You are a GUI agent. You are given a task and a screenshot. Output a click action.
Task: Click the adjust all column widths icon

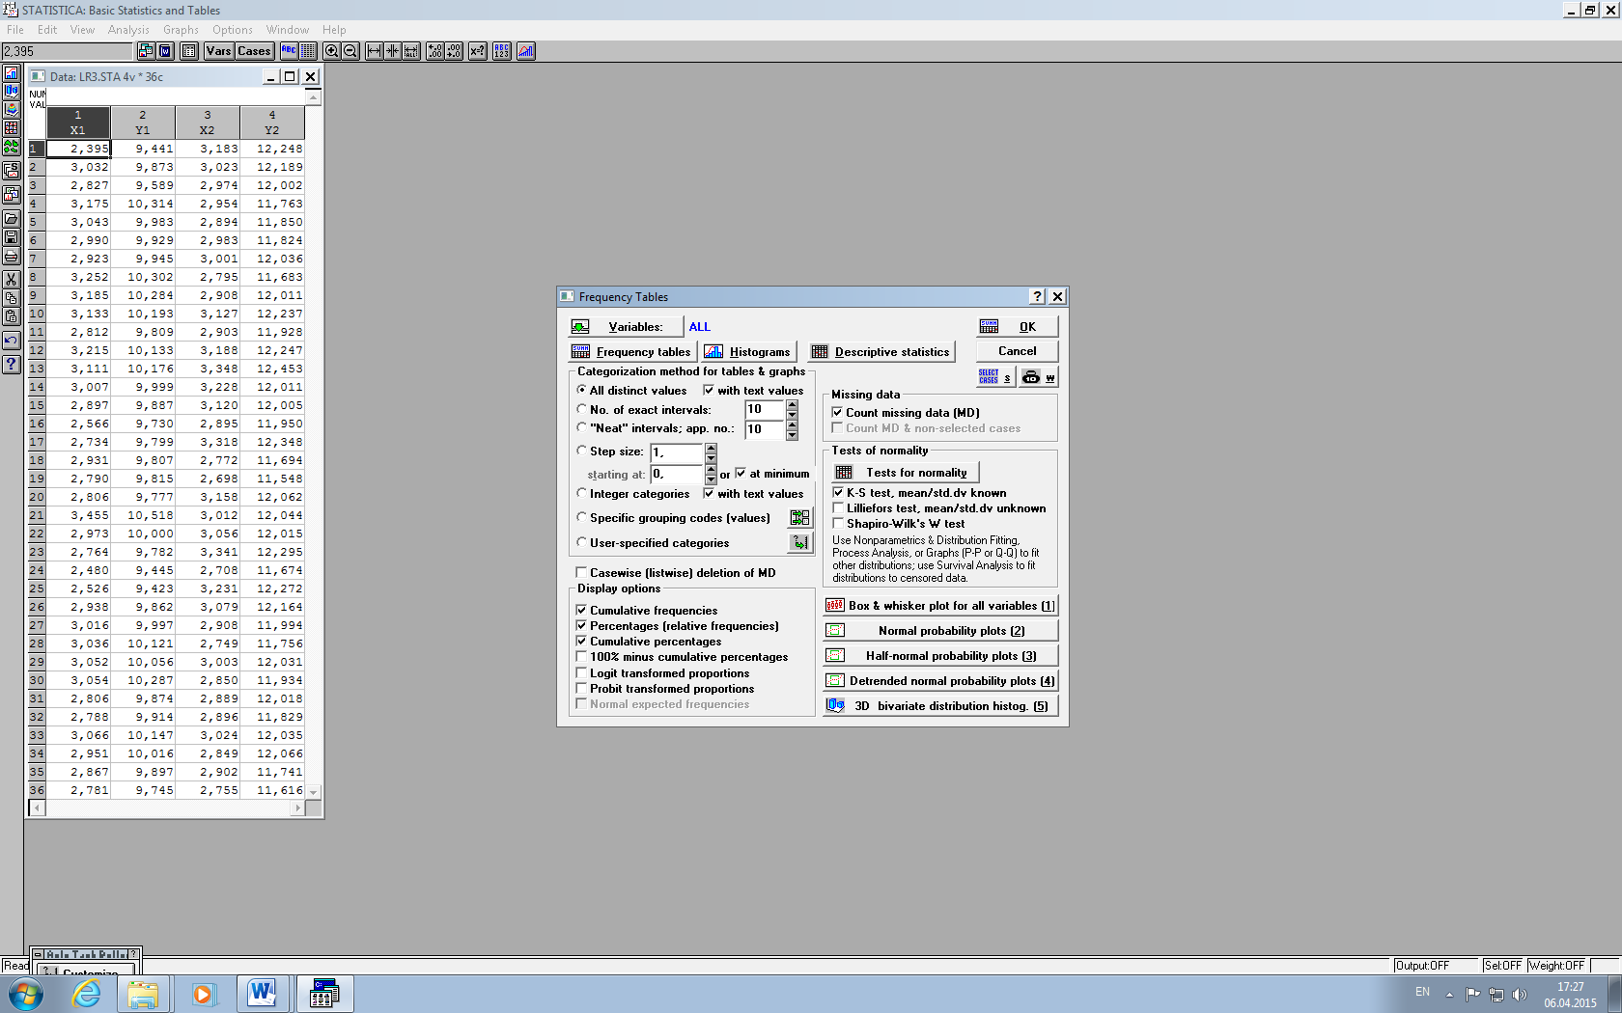pyautogui.click(x=411, y=51)
